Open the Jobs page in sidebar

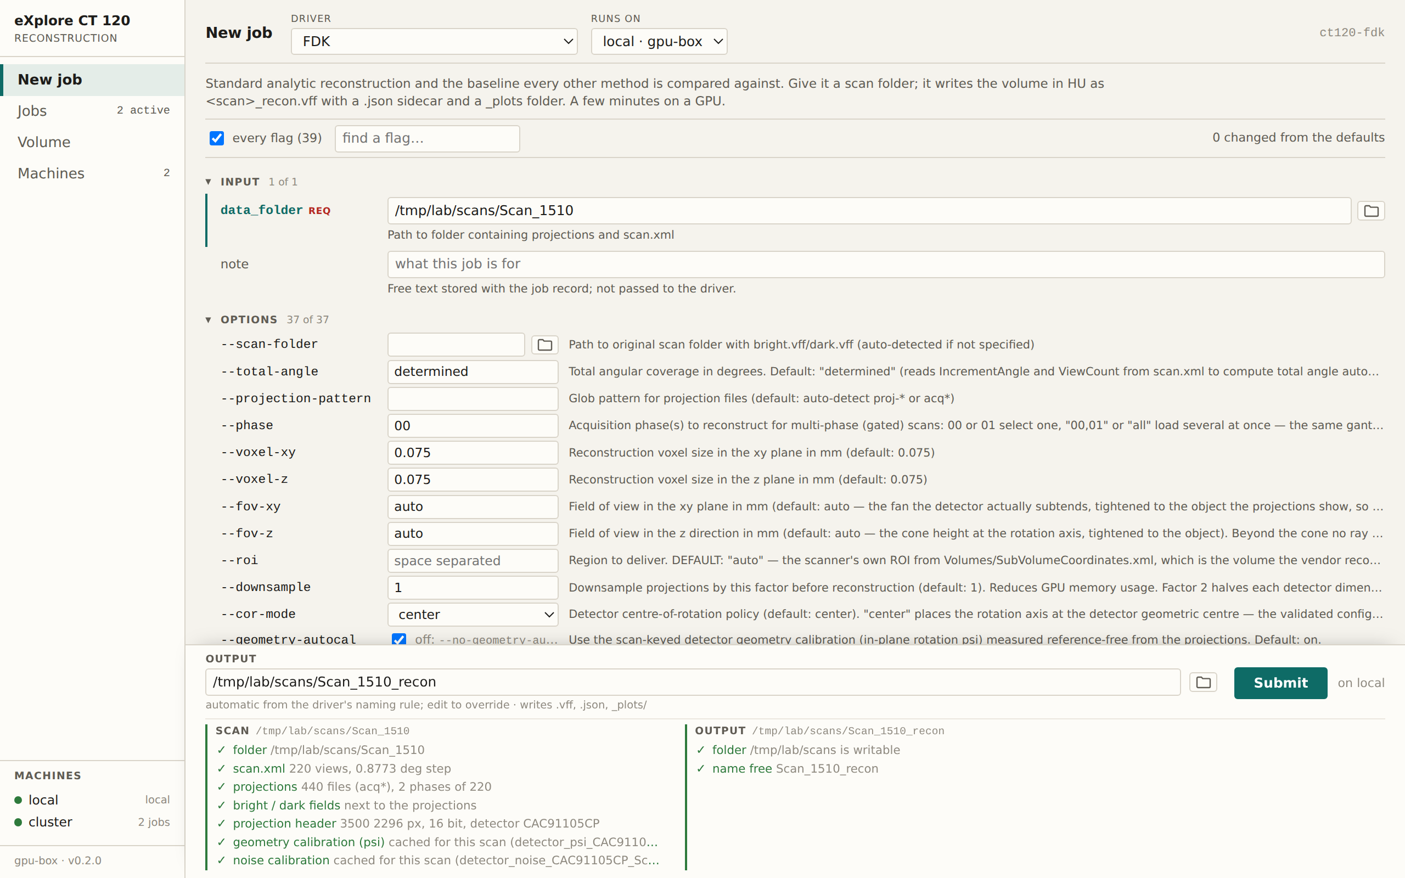tap(93, 111)
